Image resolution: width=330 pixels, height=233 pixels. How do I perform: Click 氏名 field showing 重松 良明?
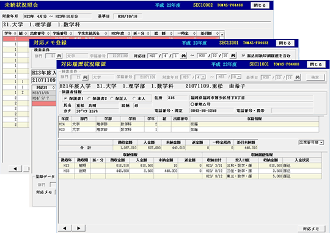97,106
